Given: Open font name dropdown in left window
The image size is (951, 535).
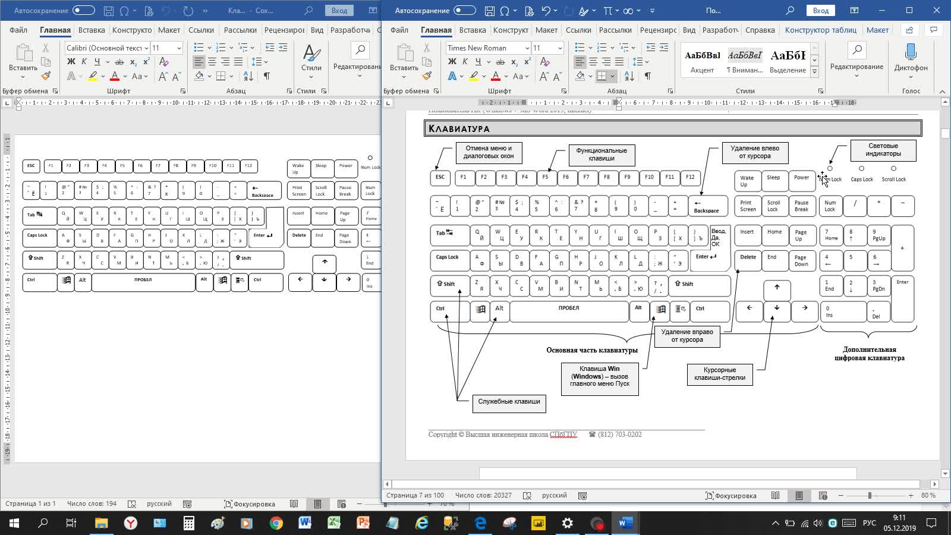Looking at the screenshot, I should [146, 48].
